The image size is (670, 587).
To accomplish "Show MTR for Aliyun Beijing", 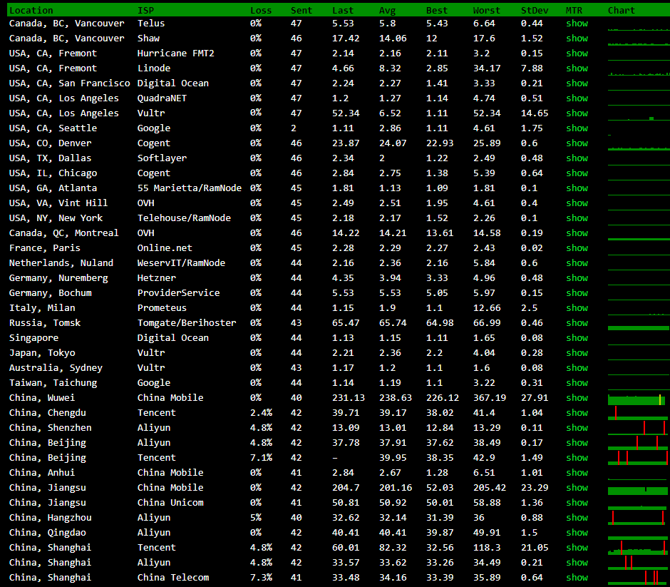I will 577,442.
